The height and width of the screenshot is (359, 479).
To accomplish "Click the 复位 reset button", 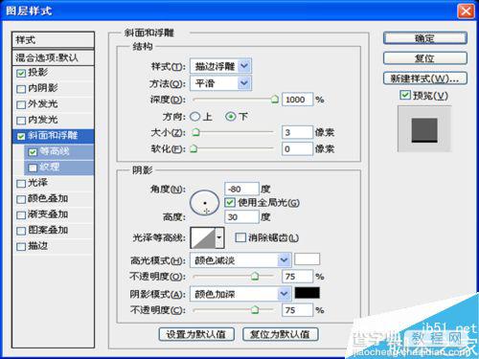I will (x=425, y=58).
